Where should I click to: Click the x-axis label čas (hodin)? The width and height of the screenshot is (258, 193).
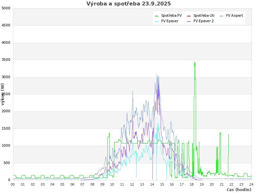[239, 190]
